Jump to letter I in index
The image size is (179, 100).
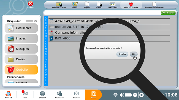pos(46,39)
